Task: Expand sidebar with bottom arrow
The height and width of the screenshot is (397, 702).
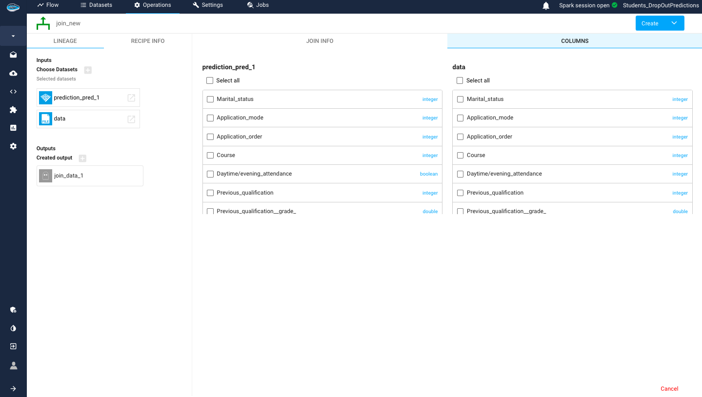Action: tap(13, 389)
